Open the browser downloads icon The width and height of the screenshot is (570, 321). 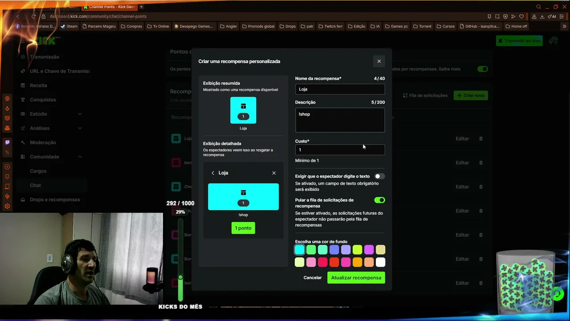coord(542,16)
